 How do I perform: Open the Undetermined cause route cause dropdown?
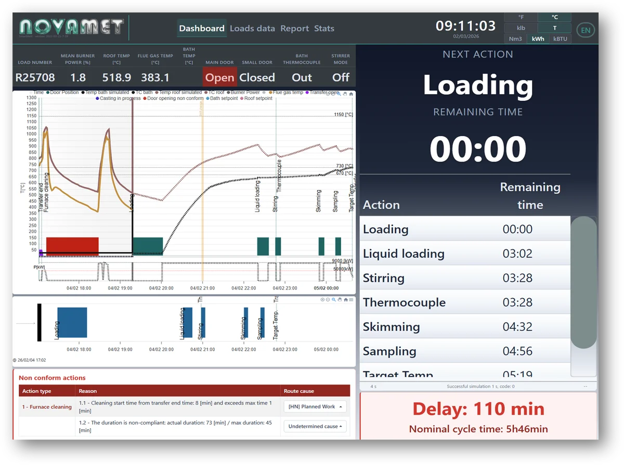pyautogui.click(x=315, y=426)
